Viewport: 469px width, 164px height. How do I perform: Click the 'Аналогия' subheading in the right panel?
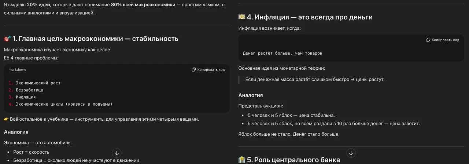coord(251,95)
